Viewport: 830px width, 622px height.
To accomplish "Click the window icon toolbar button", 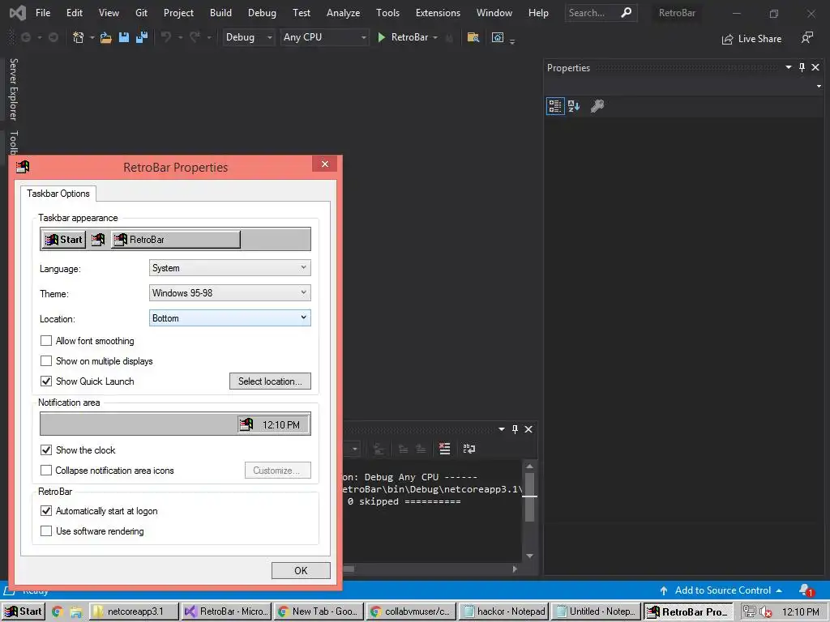I will point(498,37).
